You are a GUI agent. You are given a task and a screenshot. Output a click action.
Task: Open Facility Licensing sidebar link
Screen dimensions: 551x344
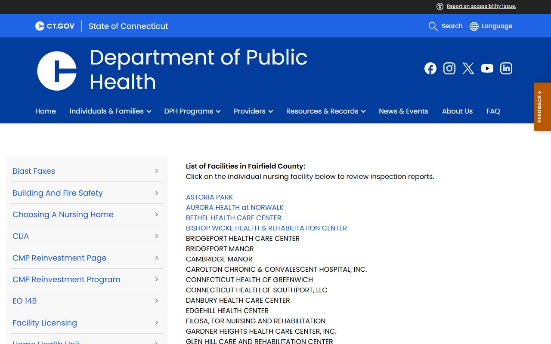[45, 323]
